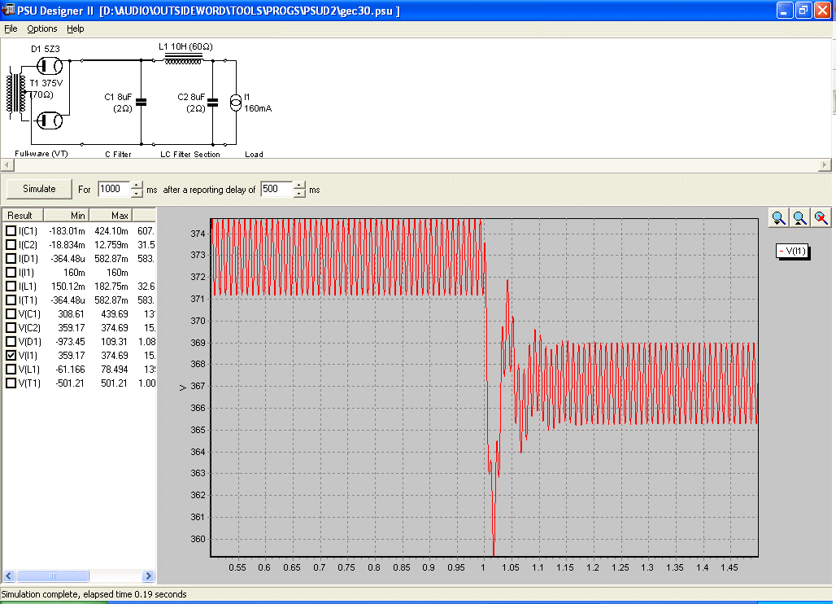Enable the I(I1) trace checkbox

click(x=11, y=273)
